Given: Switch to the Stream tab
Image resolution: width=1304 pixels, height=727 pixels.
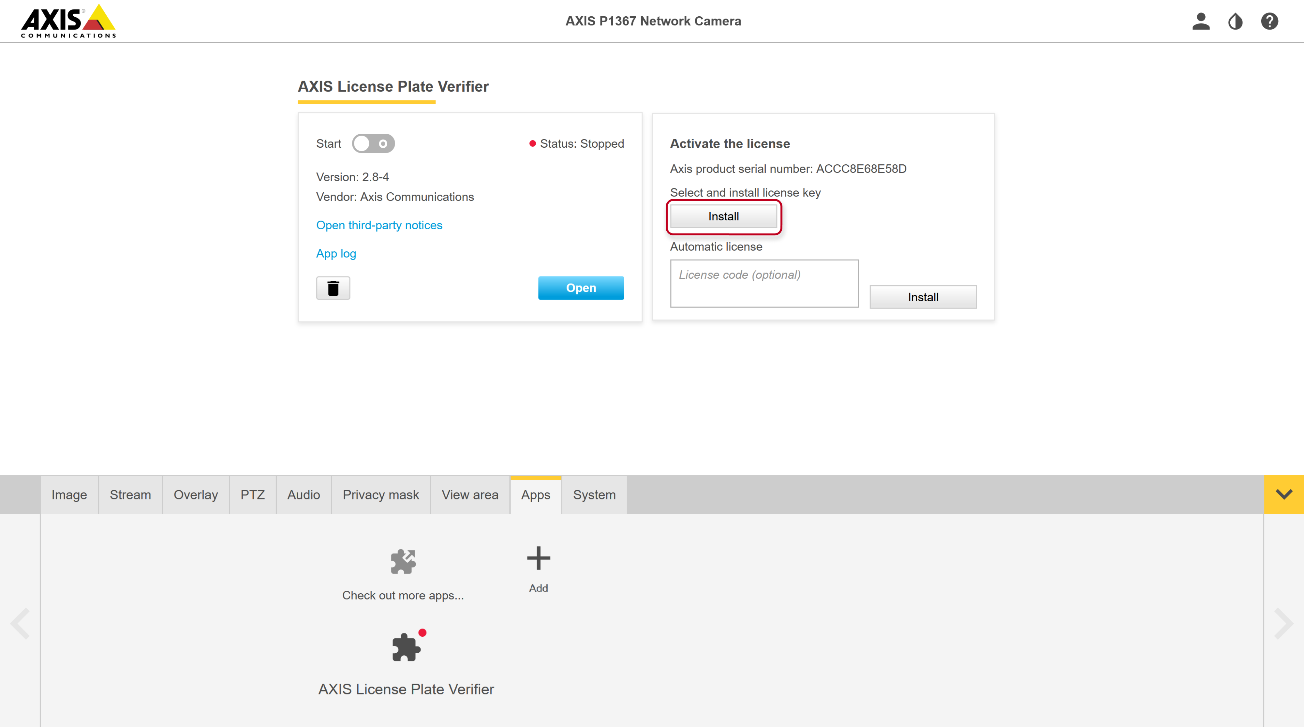Looking at the screenshot, I should (131, 495).
